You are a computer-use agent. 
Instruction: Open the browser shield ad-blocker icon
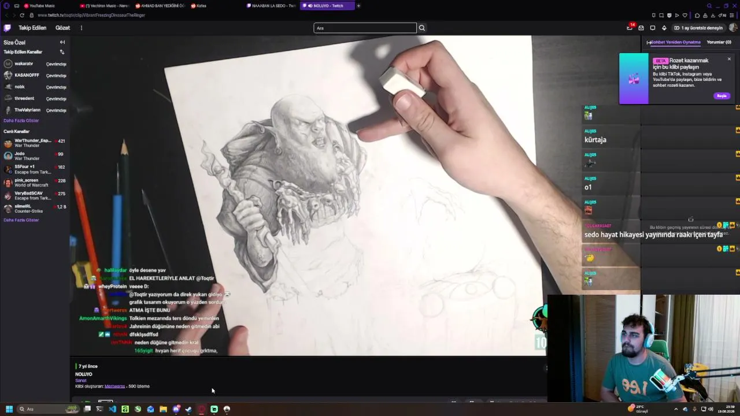669,15
